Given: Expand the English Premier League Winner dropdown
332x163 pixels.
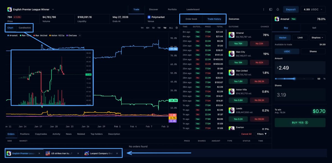Looking at the screenshot, I should 53,9.
